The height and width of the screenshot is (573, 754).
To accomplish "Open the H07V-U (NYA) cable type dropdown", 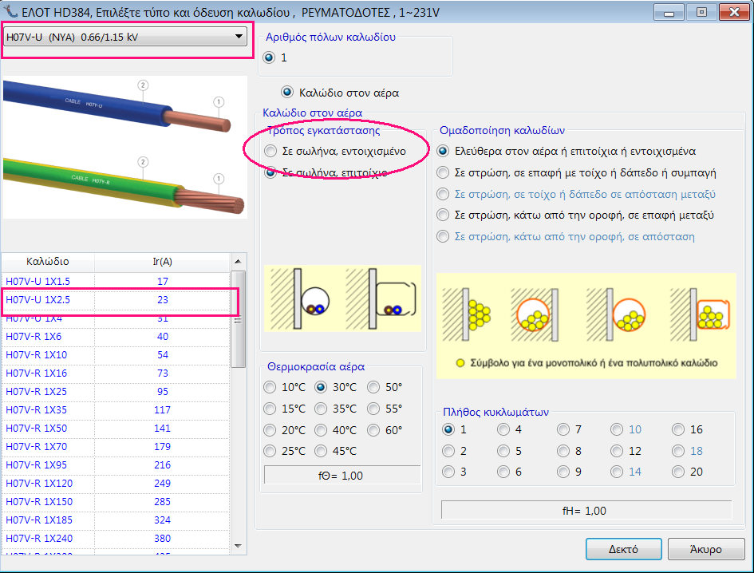I will pos(126,38).
